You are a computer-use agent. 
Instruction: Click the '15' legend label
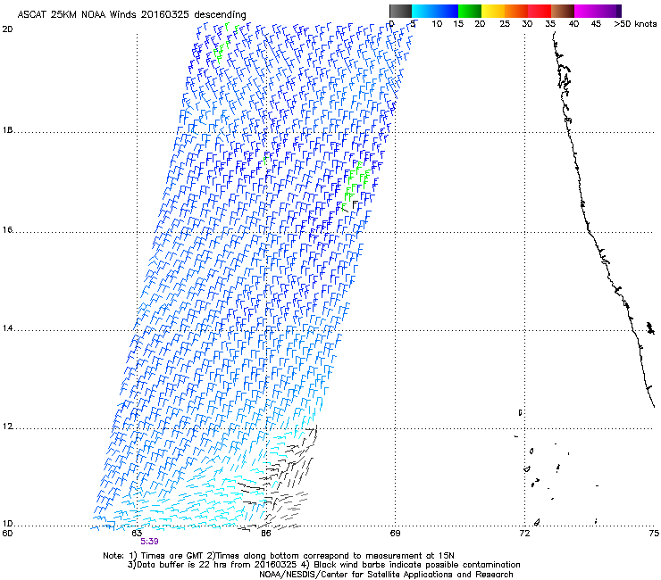pos(458,24)
